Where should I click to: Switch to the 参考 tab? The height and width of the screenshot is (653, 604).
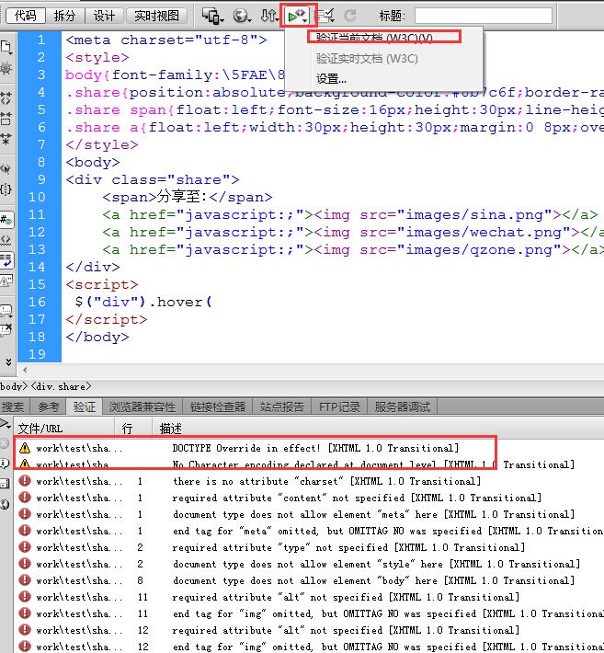pos(49,407)
